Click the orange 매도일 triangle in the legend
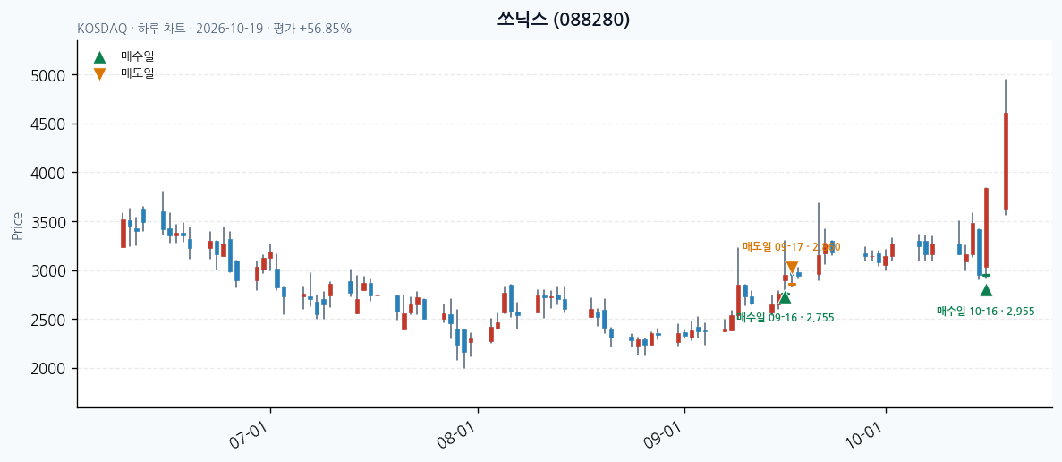Screen dimensions: 1062x462 coord(99,73)
